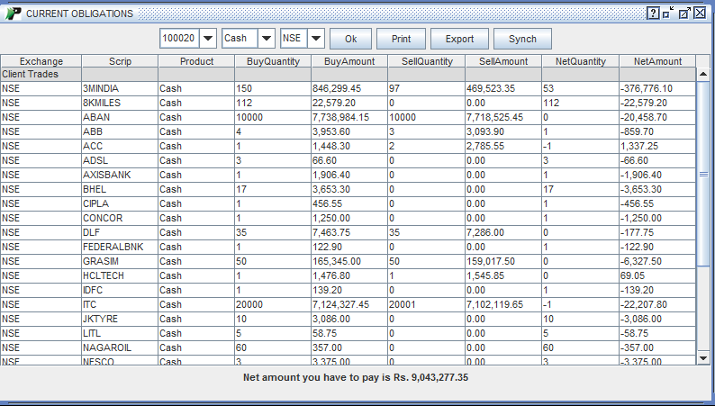Expand the NSE exchange dropdown
Viewport: 715px width, 406px height.
click(315, 39)
